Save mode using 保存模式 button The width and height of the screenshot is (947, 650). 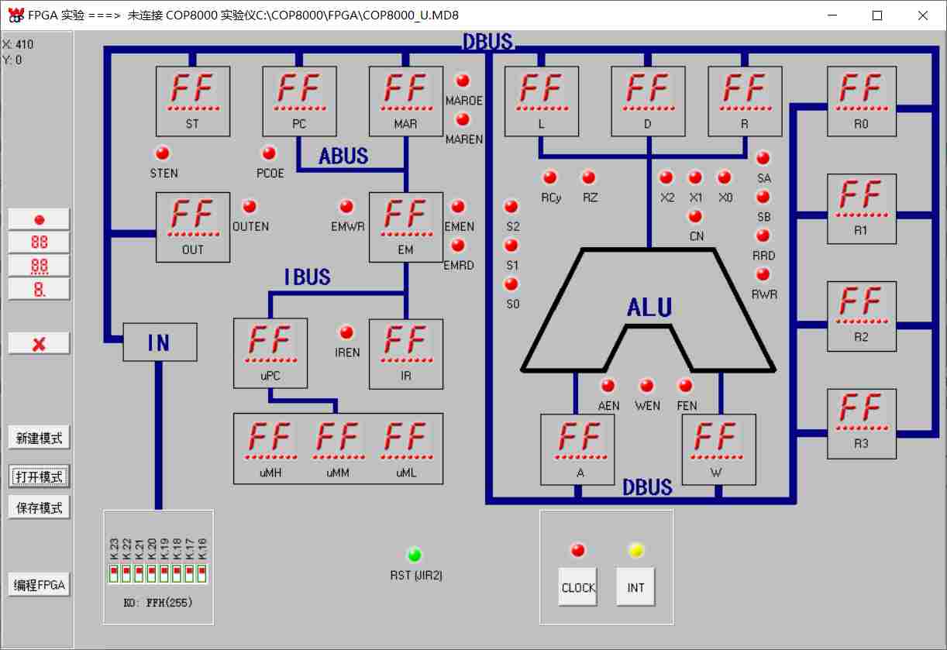coord(39,508)
